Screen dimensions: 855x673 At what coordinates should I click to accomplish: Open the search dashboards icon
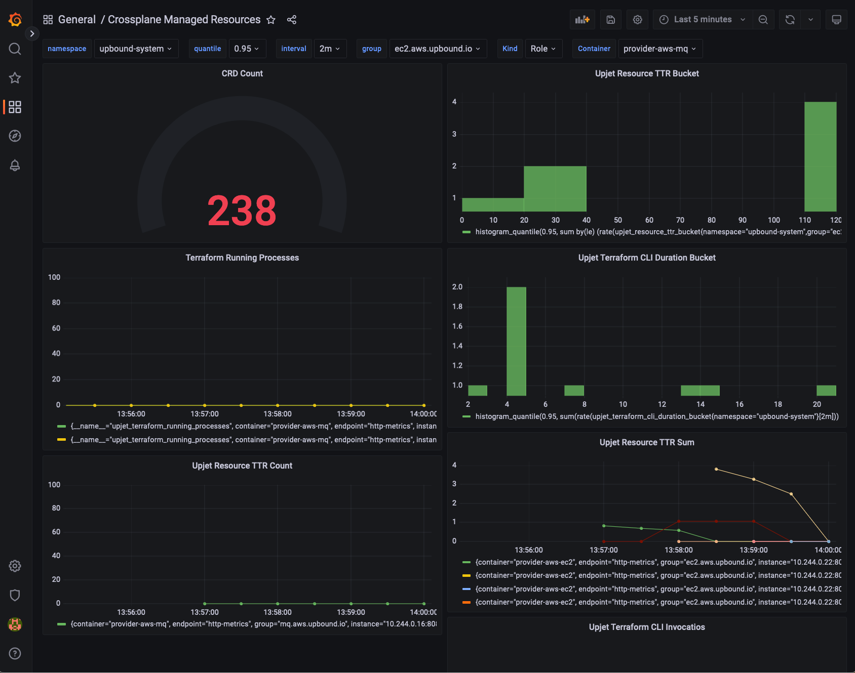[15, 49]
